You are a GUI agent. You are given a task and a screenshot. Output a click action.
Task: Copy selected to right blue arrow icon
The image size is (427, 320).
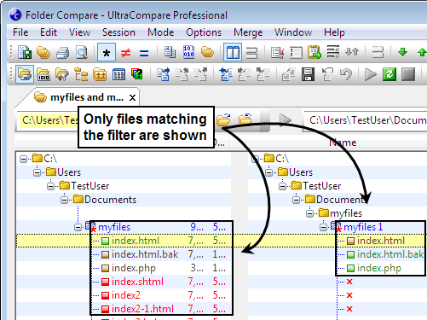click(163, 74)
